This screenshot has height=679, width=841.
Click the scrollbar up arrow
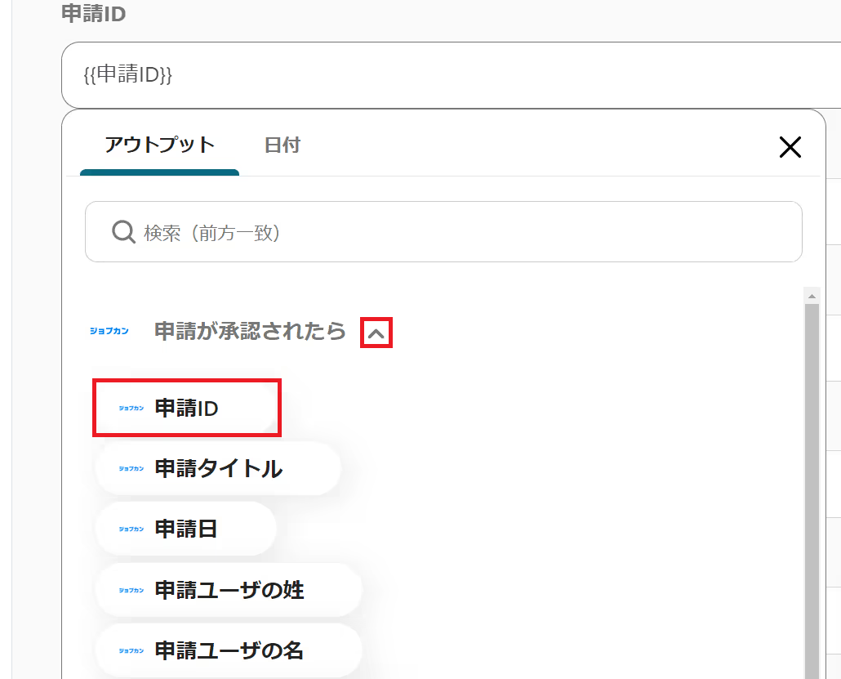pos(812,296)
